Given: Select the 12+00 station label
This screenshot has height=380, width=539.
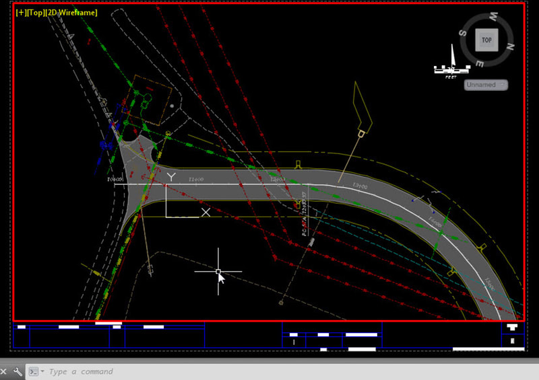Looking at the screenshot, I should pos(278,180).
